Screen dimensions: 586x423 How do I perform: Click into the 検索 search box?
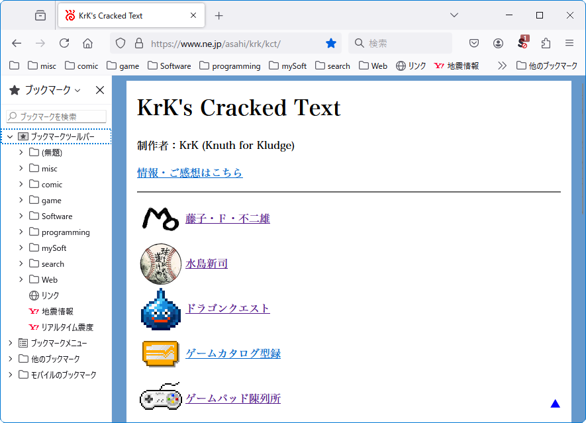click(x=400, y=43)
